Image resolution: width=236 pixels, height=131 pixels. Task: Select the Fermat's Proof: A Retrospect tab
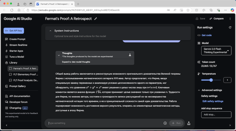click(55, 4)
